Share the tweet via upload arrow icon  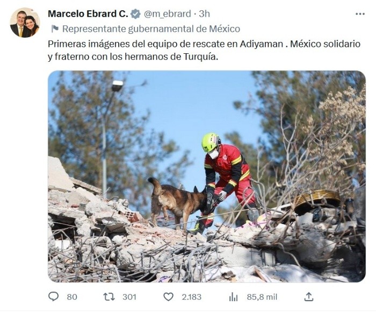[x=309, y=297]
